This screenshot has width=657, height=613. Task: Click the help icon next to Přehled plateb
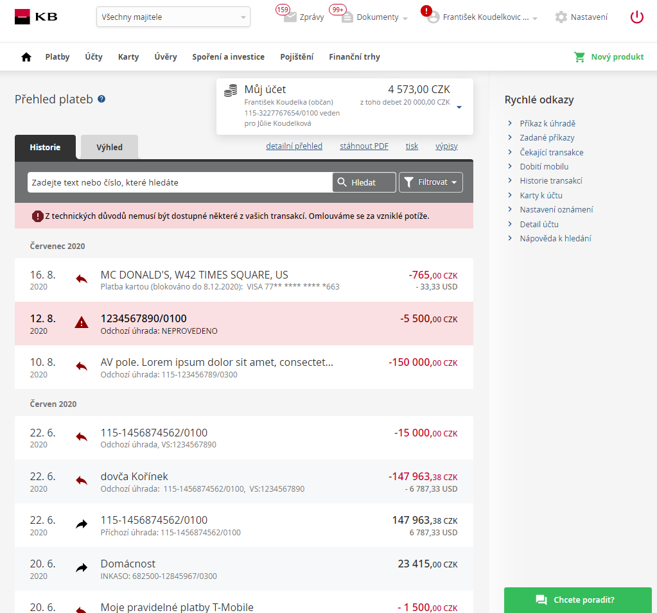click(101, 100)
